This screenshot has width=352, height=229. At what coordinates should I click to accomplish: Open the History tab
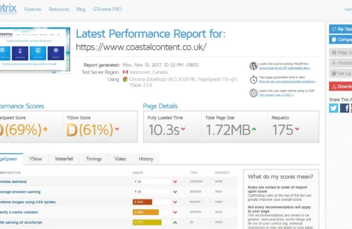tap(146, 159)
